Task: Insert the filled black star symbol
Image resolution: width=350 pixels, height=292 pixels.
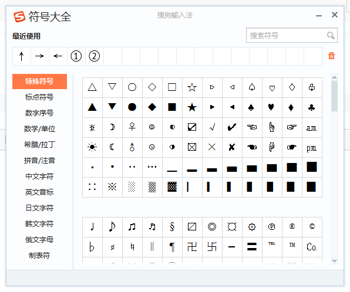Action: (x=192, y=107)
